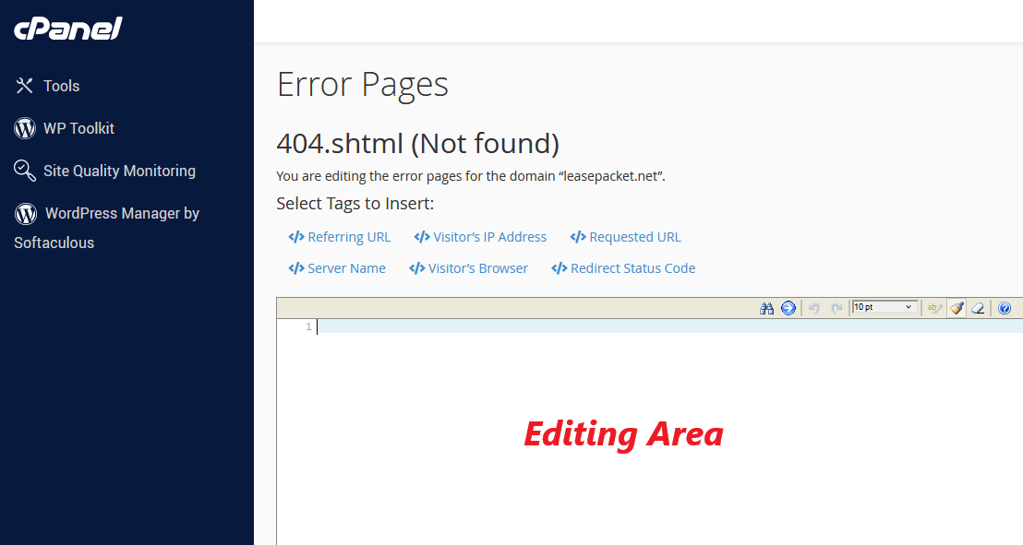1023x545 pixels.
Task: Open the 10 pt font size dropdown
Action: pyautogui.click(x=884, y=307)
